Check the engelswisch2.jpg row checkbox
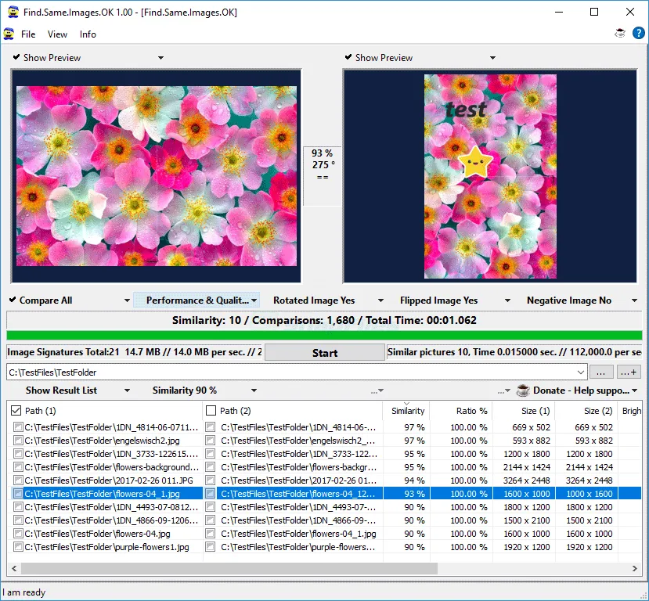The image size is (649, 601). (x=18, y=440)
